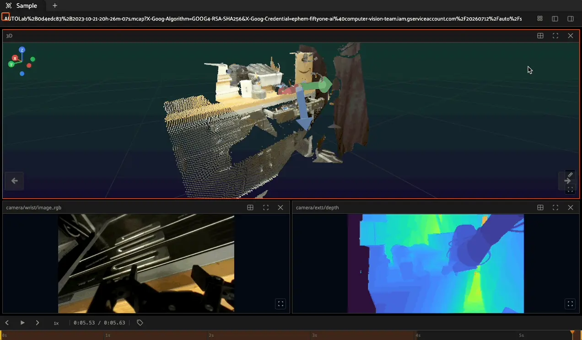Screen dimensions: 582x340
Task: Toggle the right sidebar panel
Action: [571, 19]
